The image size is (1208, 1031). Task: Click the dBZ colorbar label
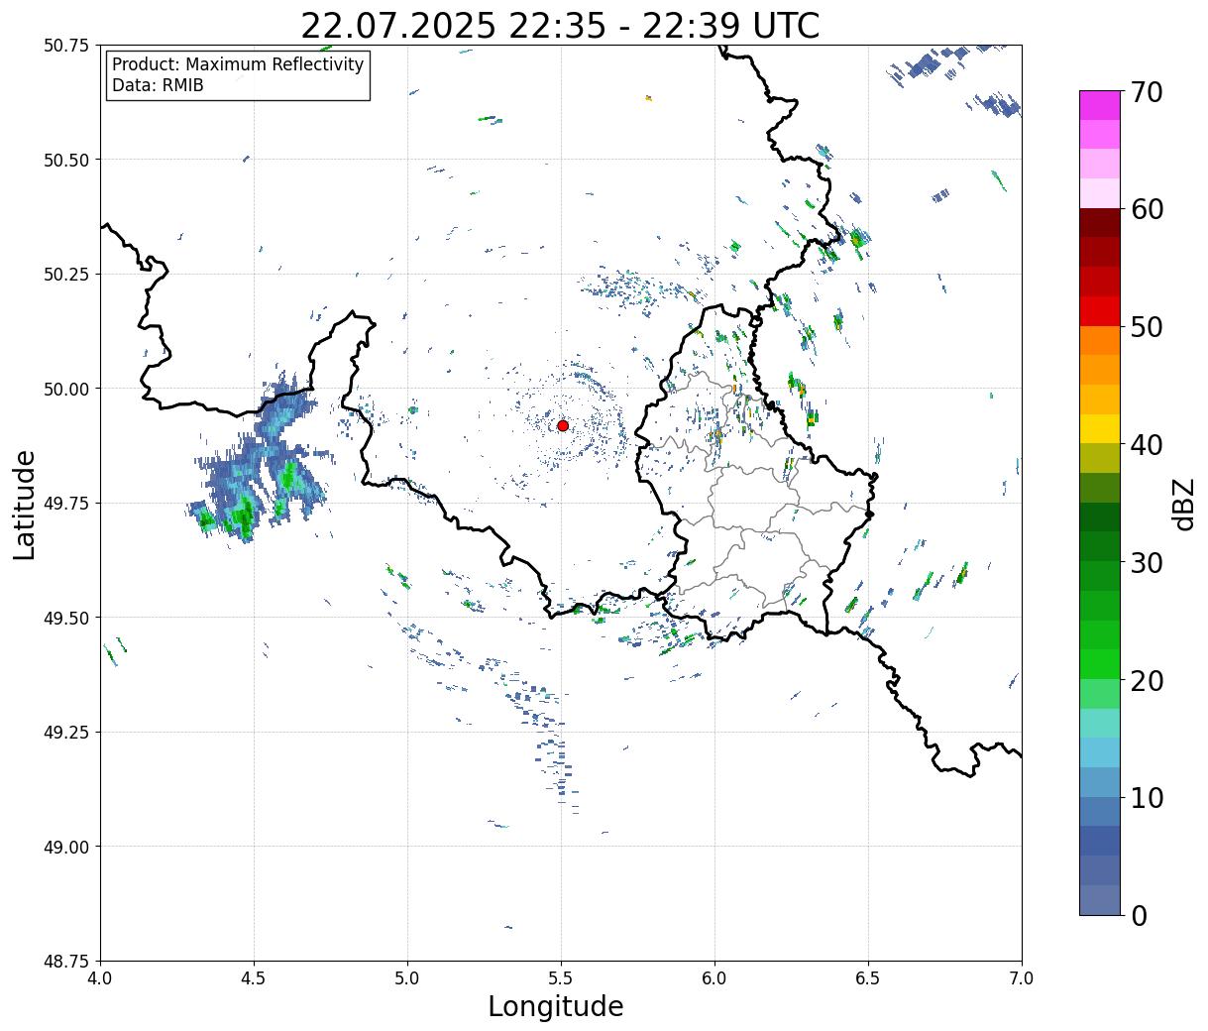tap(1183, 504)
